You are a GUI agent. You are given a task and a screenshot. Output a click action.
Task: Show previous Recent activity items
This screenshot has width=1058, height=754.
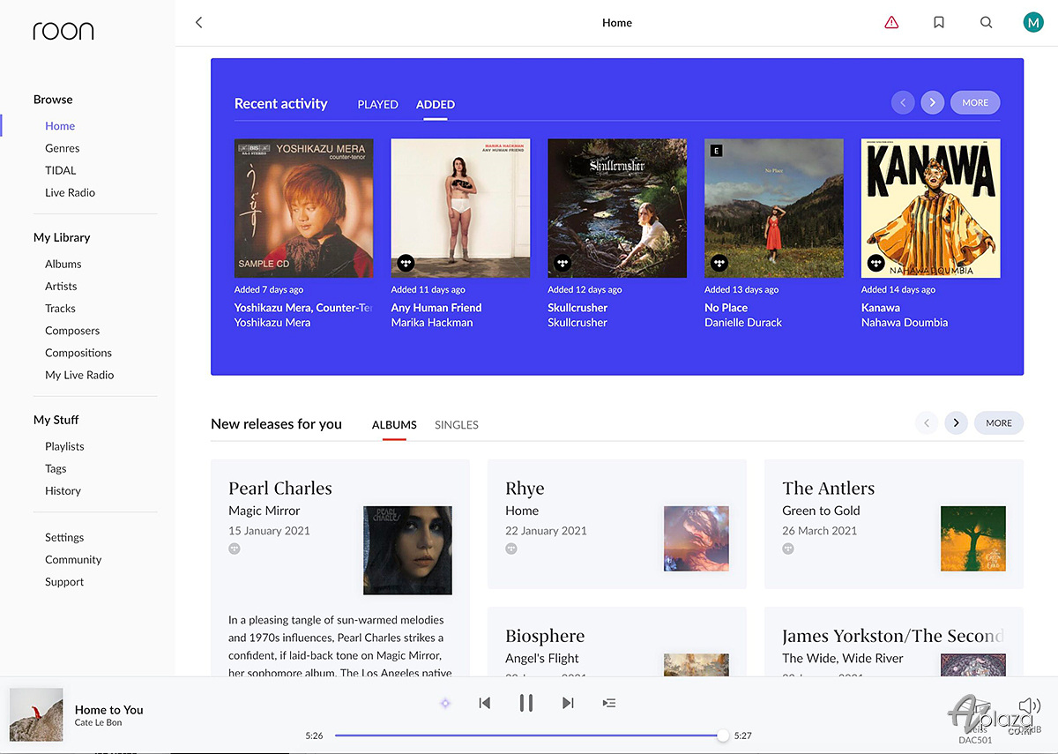(x=903, y=102)
